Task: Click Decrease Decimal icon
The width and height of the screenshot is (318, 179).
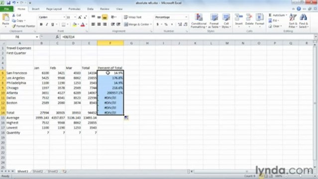Action: pyautogui.click(x=185, y=24)
